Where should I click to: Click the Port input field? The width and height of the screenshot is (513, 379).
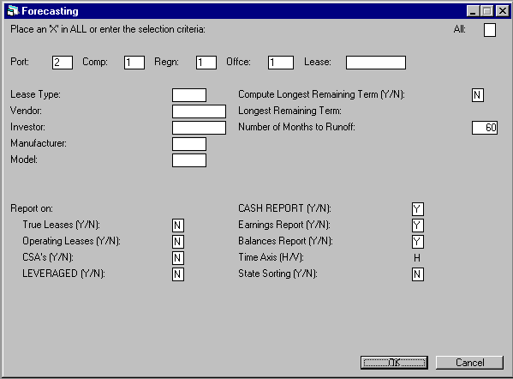63,63
